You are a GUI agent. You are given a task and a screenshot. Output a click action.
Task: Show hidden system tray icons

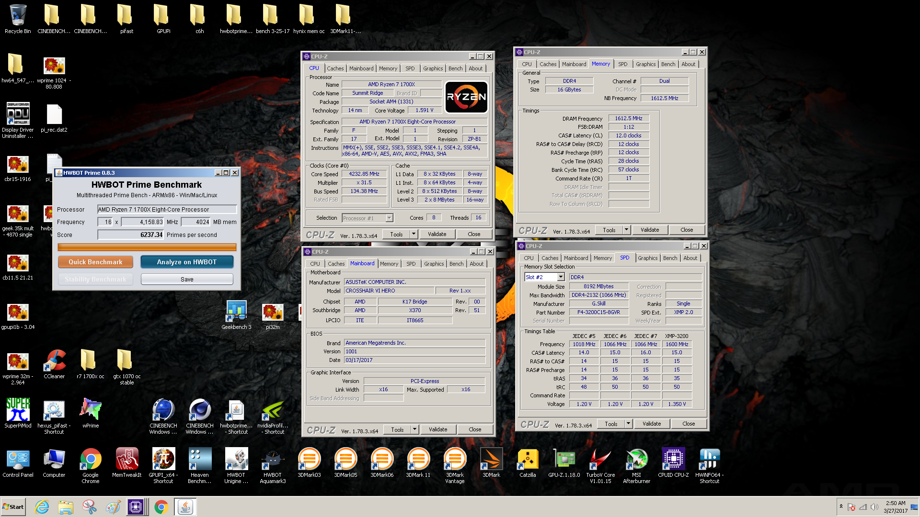(x=841, y=506)
